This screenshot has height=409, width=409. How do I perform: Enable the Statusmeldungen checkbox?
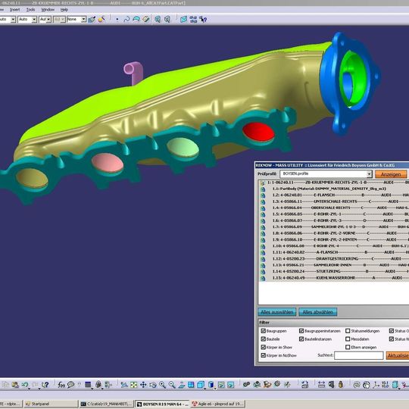348,331
